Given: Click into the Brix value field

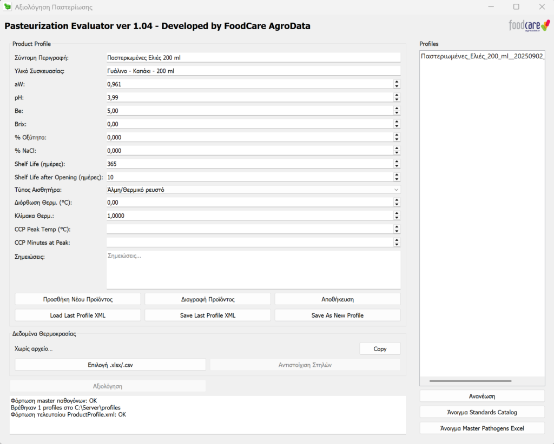Looking at the screenshot, I should (250, 124).
